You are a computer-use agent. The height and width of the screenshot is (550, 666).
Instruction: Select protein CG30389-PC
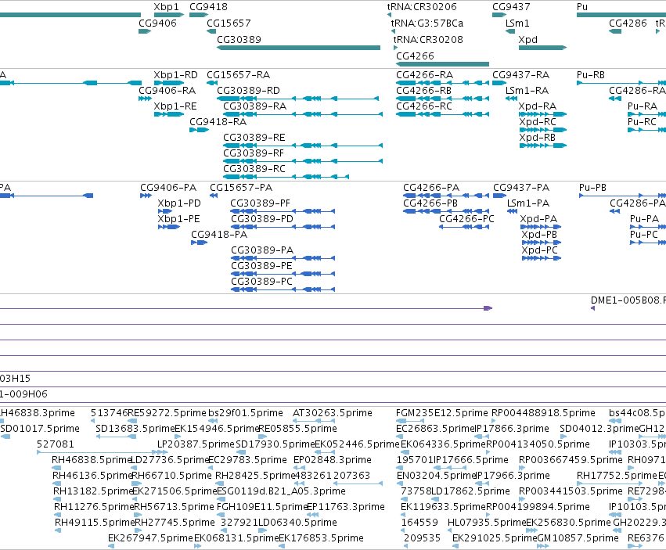(261, 282)
